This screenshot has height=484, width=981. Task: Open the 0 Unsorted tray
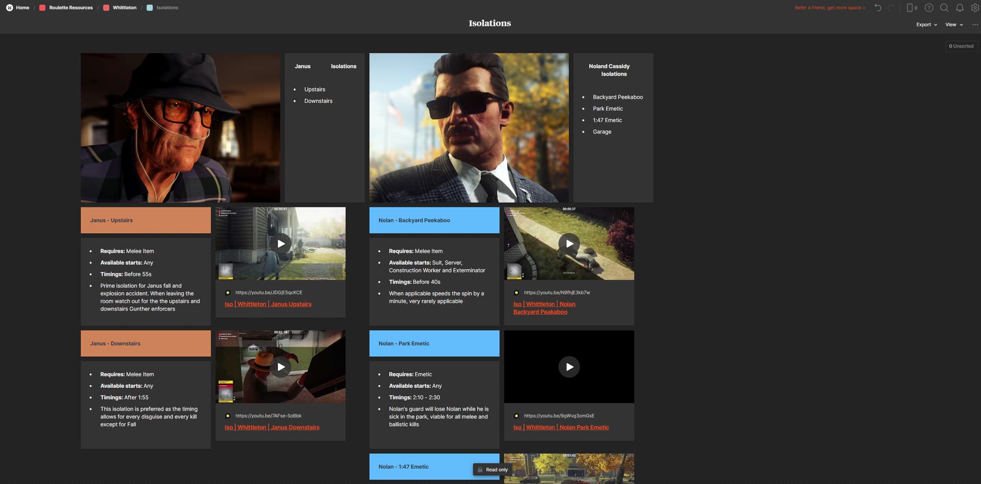pos(961,46)
